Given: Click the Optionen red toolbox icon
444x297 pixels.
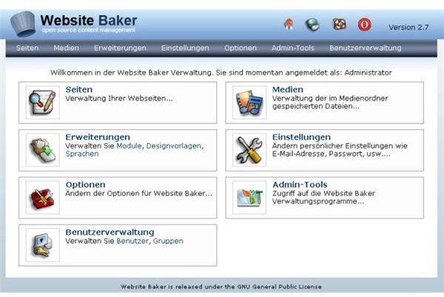Looking at the screenshot, I should click(42, 197).
